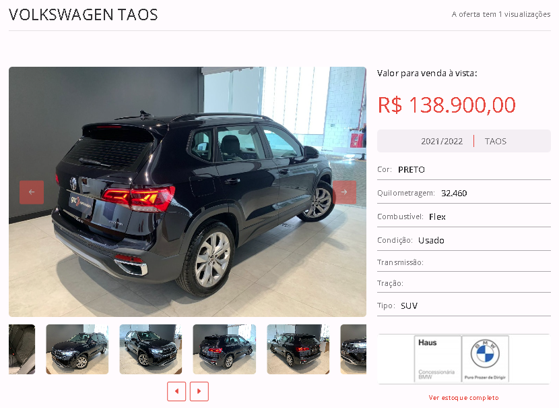The height and width of the screenshot is (408, 559).
Task: Select thumbnail showing car front-left view
Action: pyautogui.click(x=77, y=349)
